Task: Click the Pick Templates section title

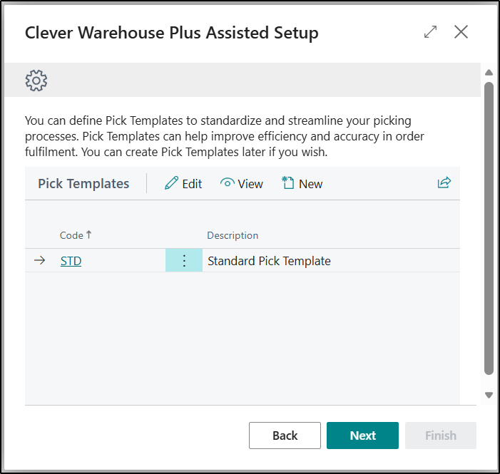Action: click(x=83, y=184)
